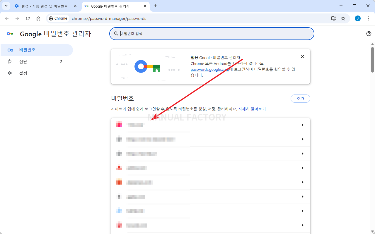Expand the second password entry arrow
The height and width of the screenshot is (234, 375).
coord(303,139)
